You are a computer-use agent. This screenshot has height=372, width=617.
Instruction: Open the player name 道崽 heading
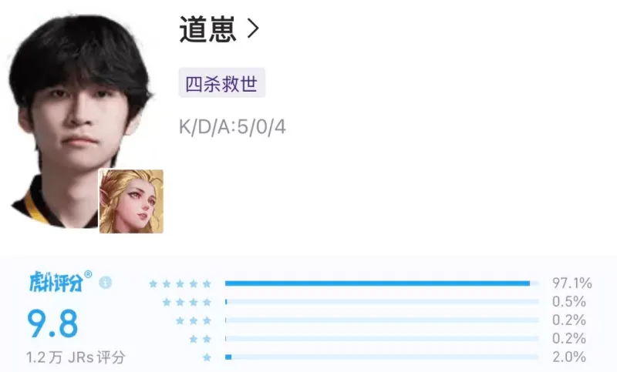(x=207, y=28)
